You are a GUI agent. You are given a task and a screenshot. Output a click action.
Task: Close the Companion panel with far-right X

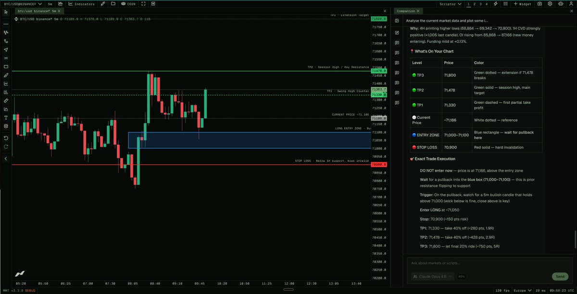click(x=572, y=11)
